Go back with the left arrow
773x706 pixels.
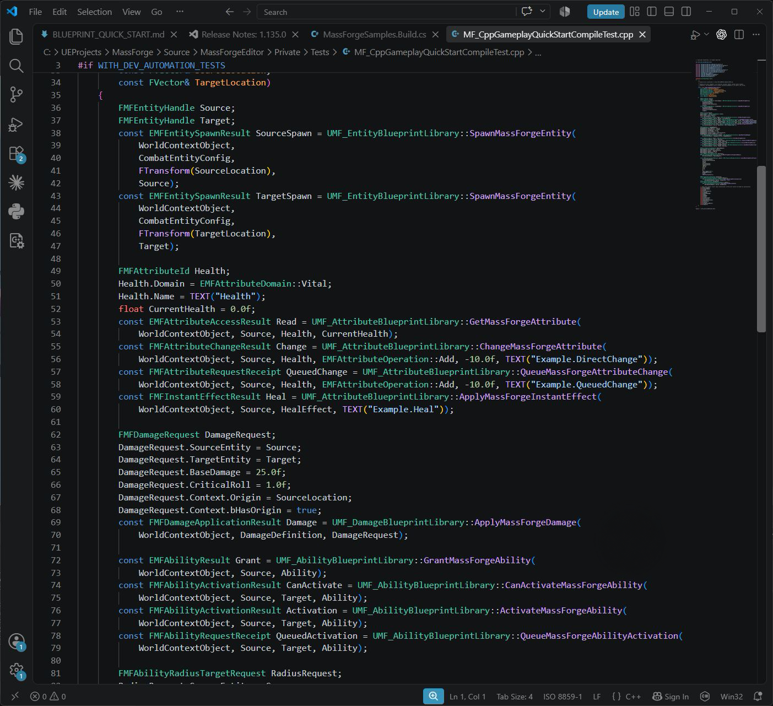tap(230, 12)
